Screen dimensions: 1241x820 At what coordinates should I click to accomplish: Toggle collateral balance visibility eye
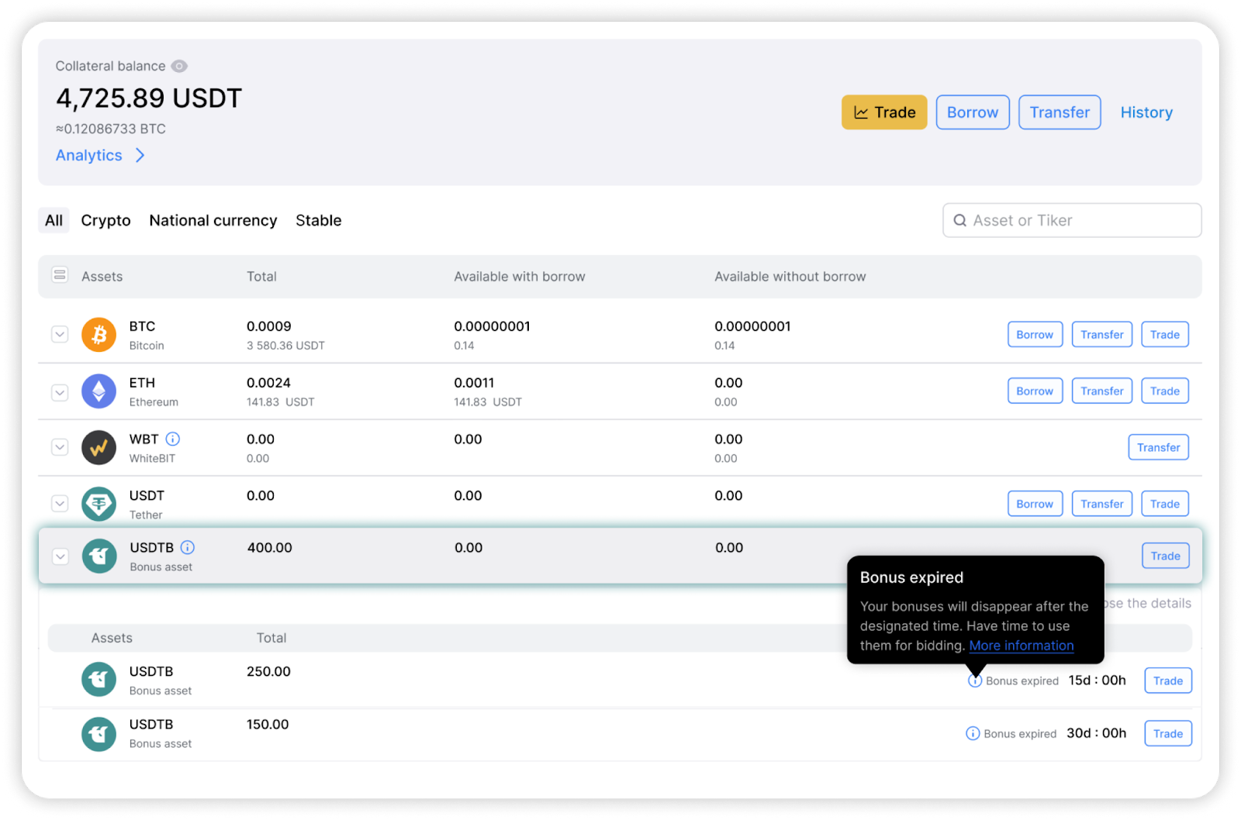tap(179, 66)
